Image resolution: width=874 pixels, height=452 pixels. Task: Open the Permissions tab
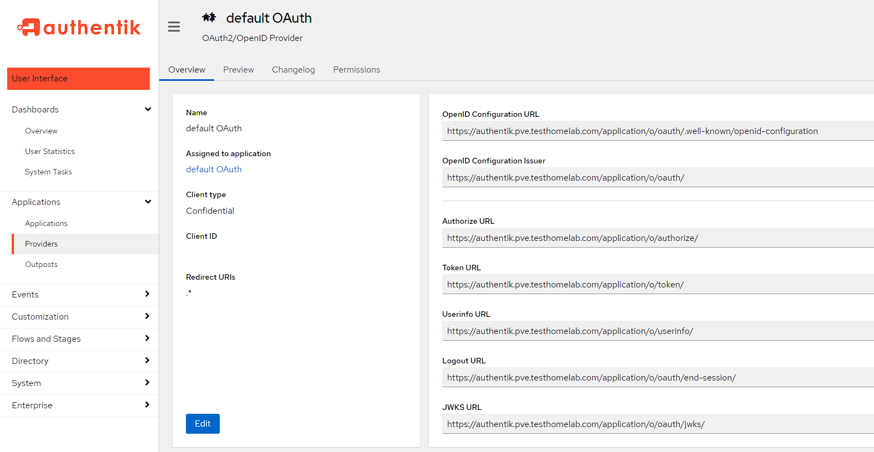tap(356, 70)
